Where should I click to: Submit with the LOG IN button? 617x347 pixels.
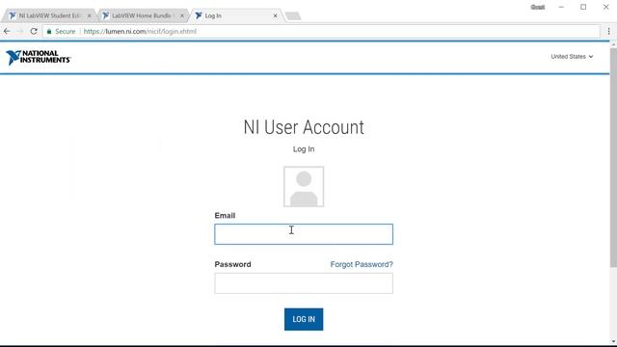pos(304,319)
